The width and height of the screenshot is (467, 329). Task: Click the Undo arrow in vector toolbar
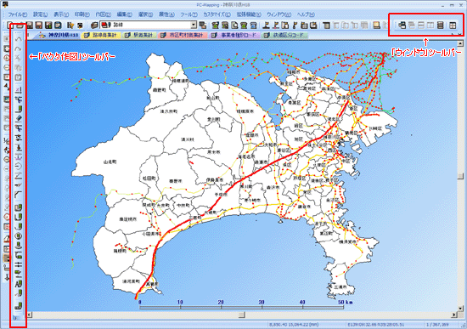tap(19, 38)
